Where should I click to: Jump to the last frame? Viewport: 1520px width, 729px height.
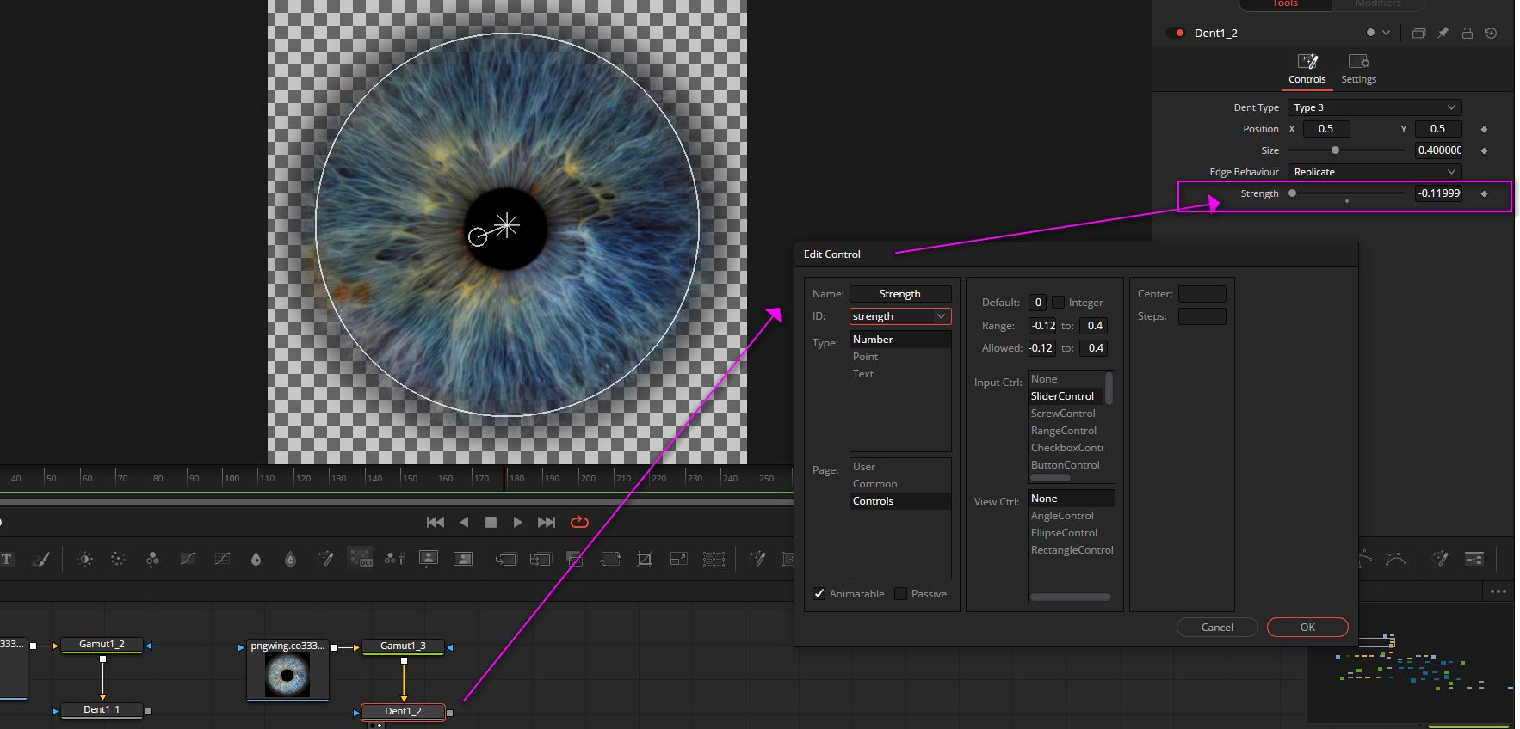point(547,522)
